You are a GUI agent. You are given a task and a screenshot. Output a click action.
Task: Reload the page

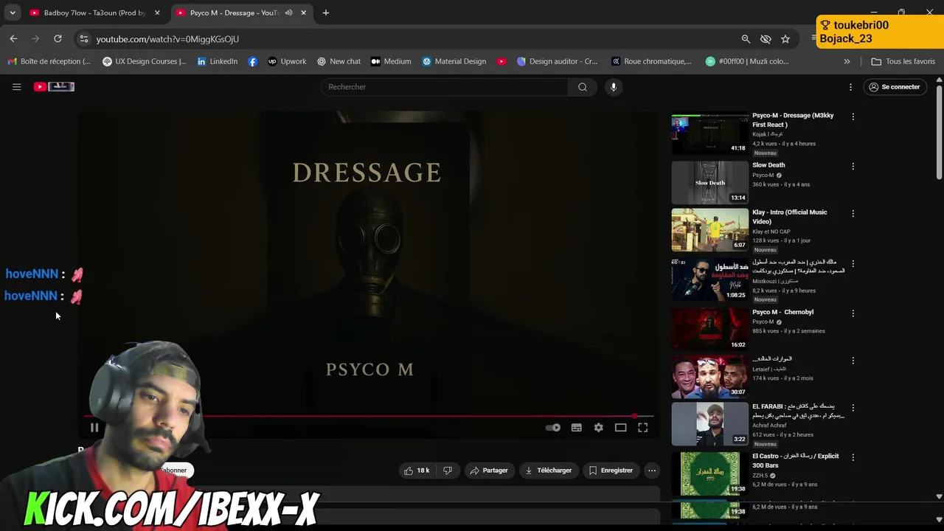pos(58,38)
